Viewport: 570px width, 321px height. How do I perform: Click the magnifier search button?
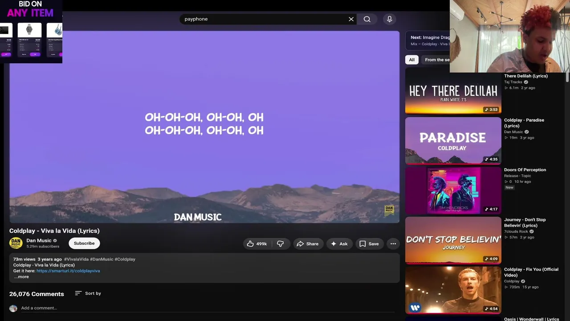(x=367, y=19)
